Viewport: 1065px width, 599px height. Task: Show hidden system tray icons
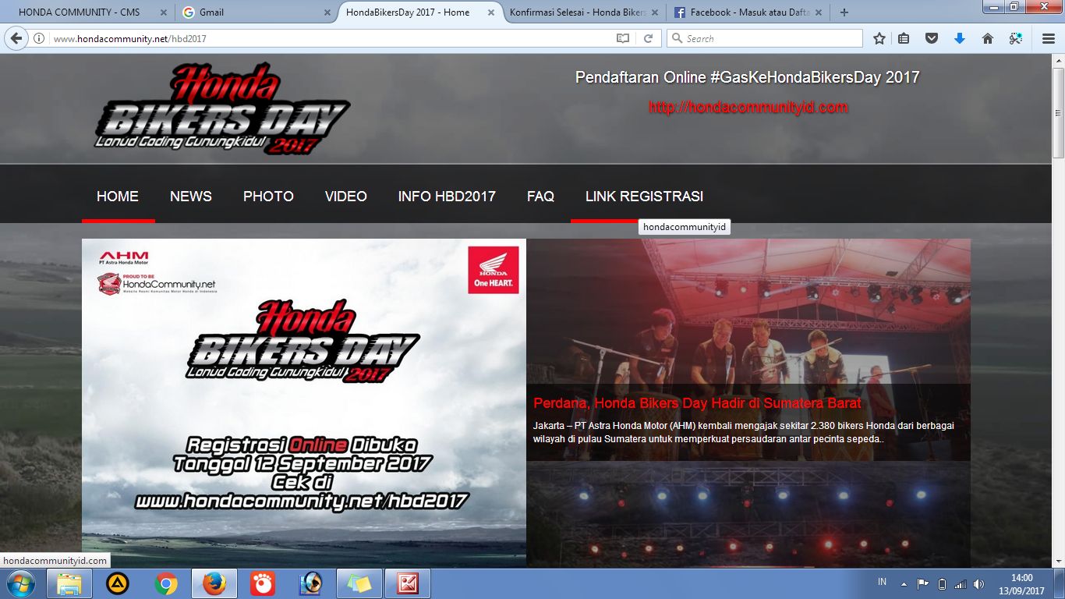point(904,583)
